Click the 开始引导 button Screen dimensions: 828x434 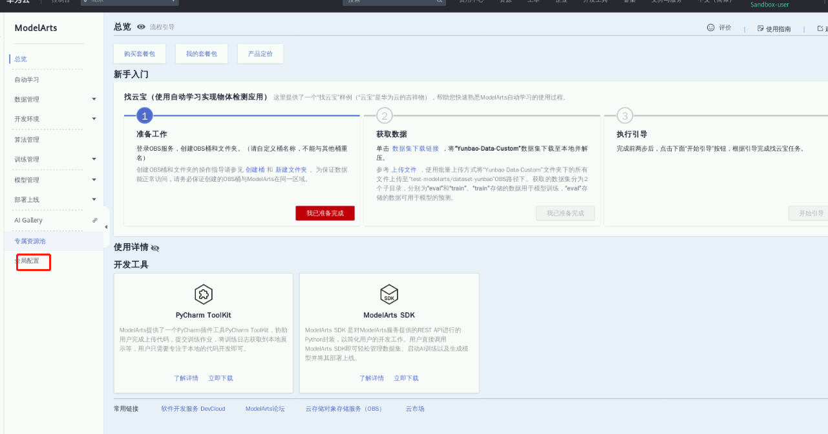pos(808,213)
